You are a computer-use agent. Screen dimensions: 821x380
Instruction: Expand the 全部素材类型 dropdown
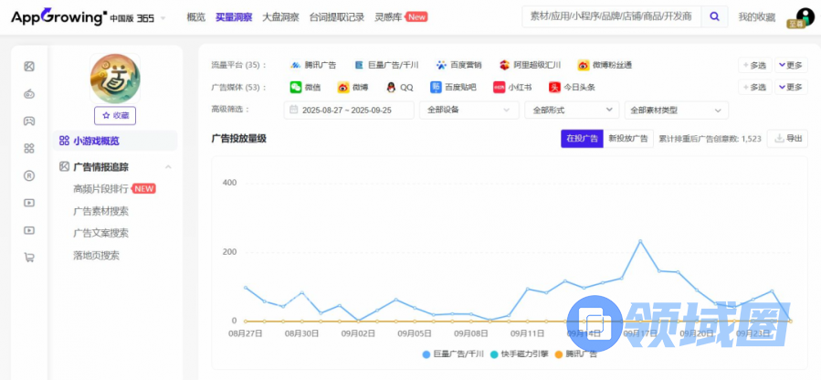tap(677, 110)
